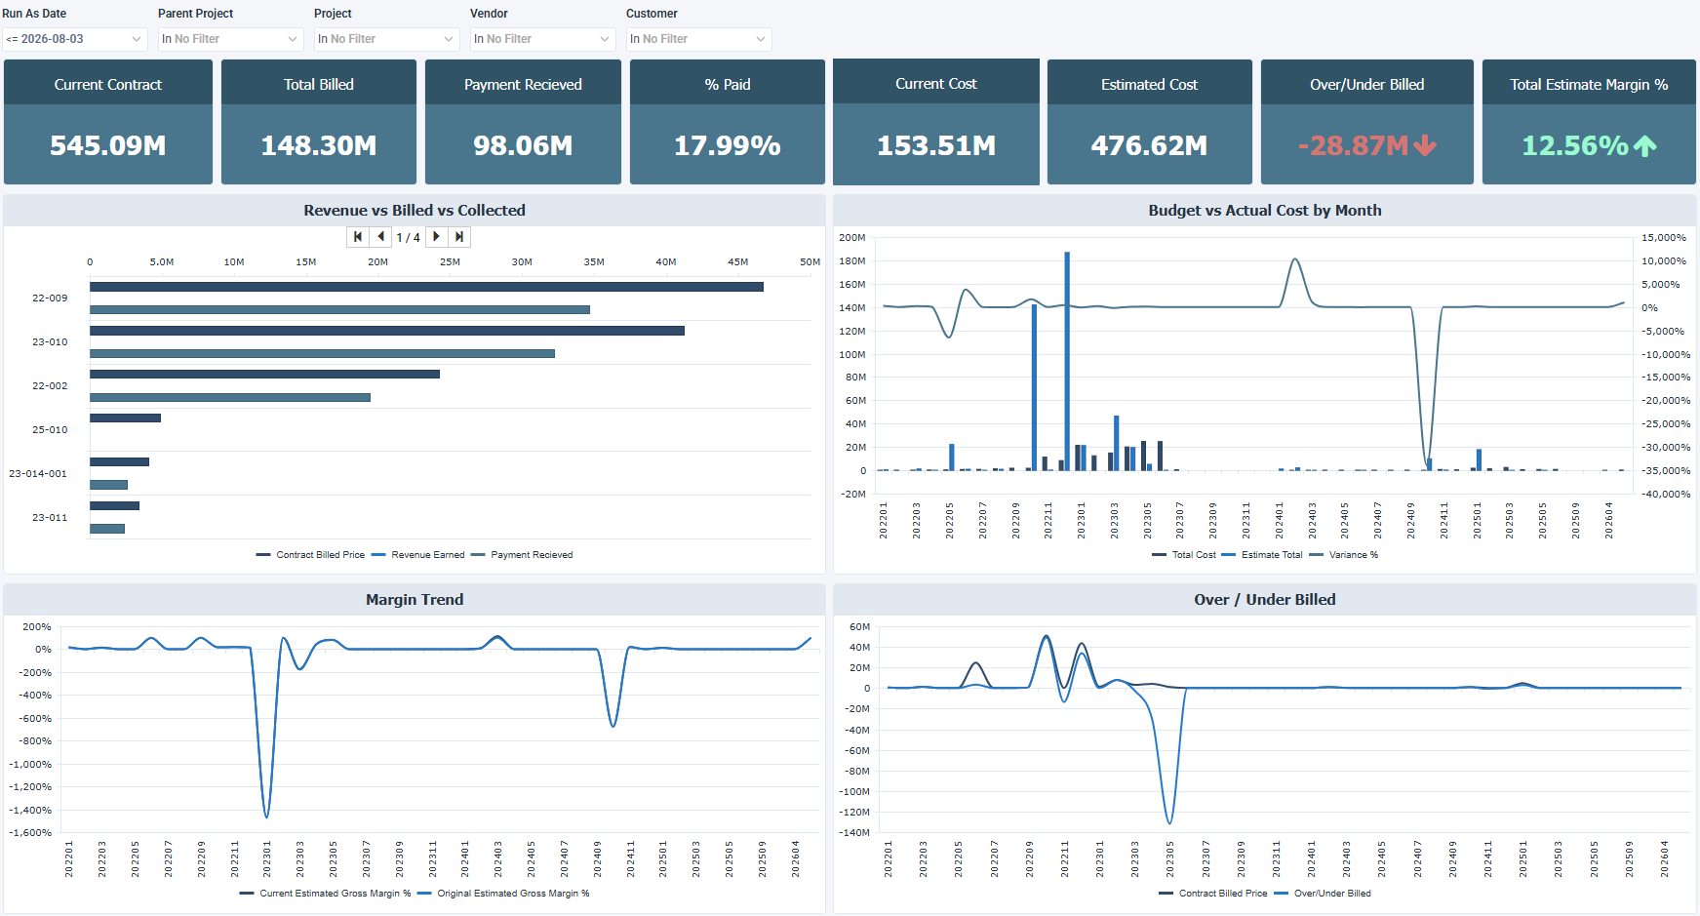Click the Current Cost 153.51M card

point(936,122)
